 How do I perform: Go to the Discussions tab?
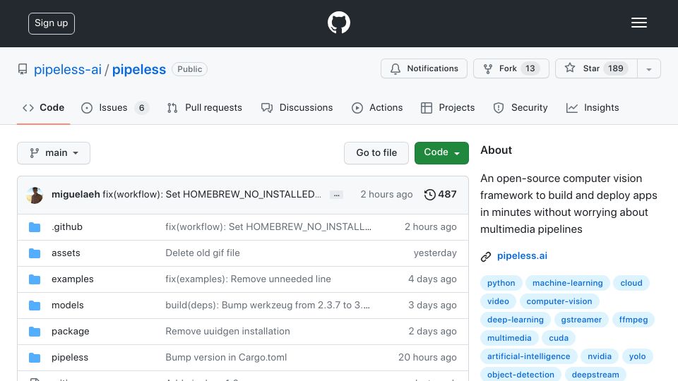297,107
